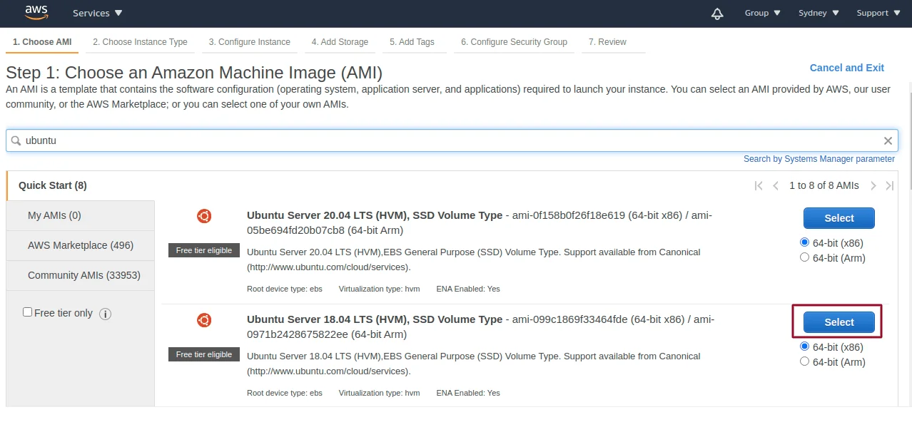The width and height of the screenshot is (912, 447).
Task: Jump to the first page of AMIs
Action: point(759,185)
